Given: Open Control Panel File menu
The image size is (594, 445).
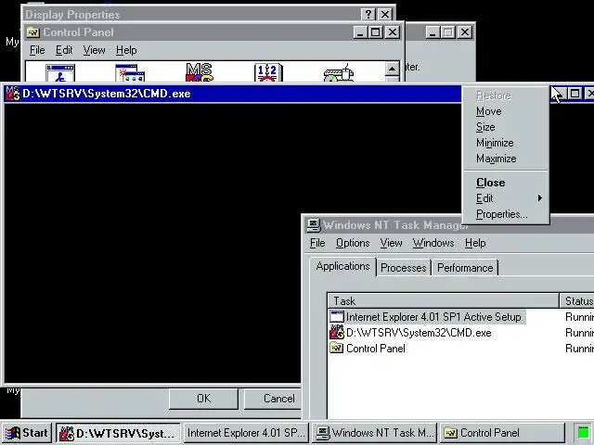Looking at the screenshot, I should point(37,50).
